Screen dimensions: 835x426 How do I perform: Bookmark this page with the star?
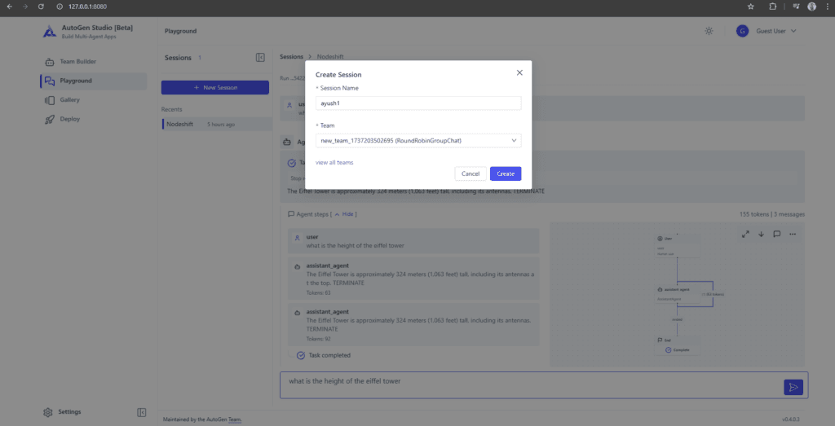point(750,7)
